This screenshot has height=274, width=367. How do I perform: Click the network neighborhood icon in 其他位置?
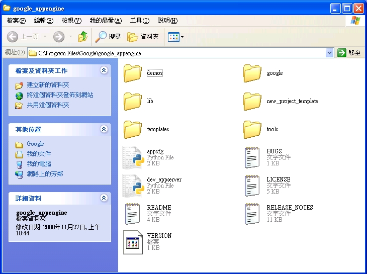(19, 174)
